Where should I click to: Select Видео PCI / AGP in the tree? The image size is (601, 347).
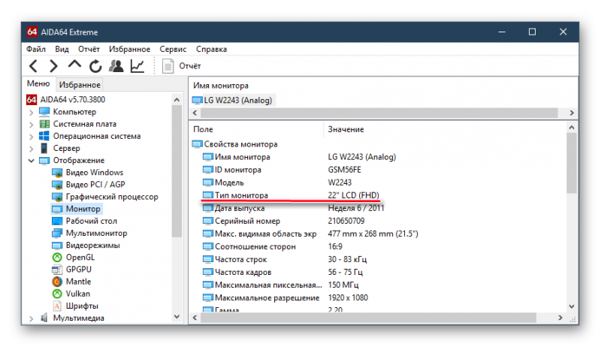95,184
